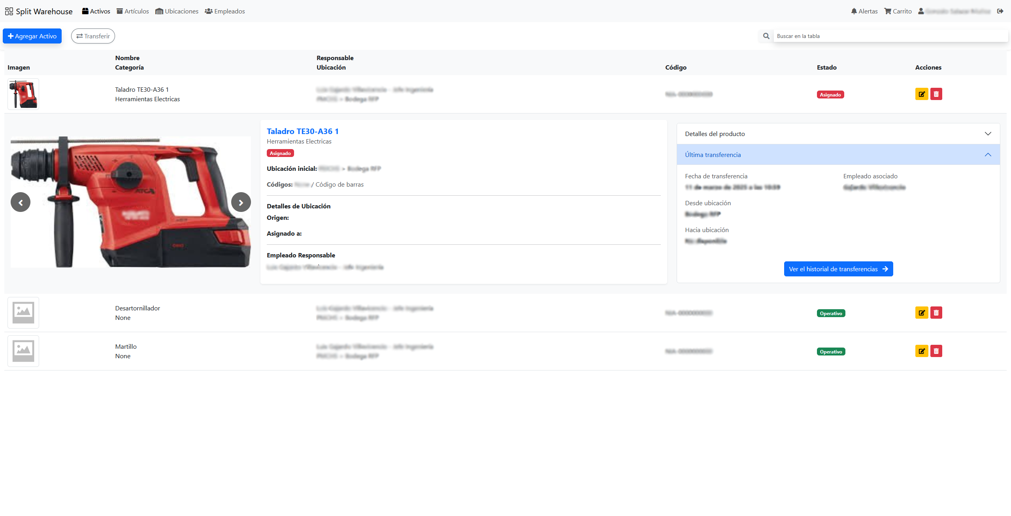Open the Artículos menu
The height and width of the screenshot is (516, 1011).
coord(133,11)
